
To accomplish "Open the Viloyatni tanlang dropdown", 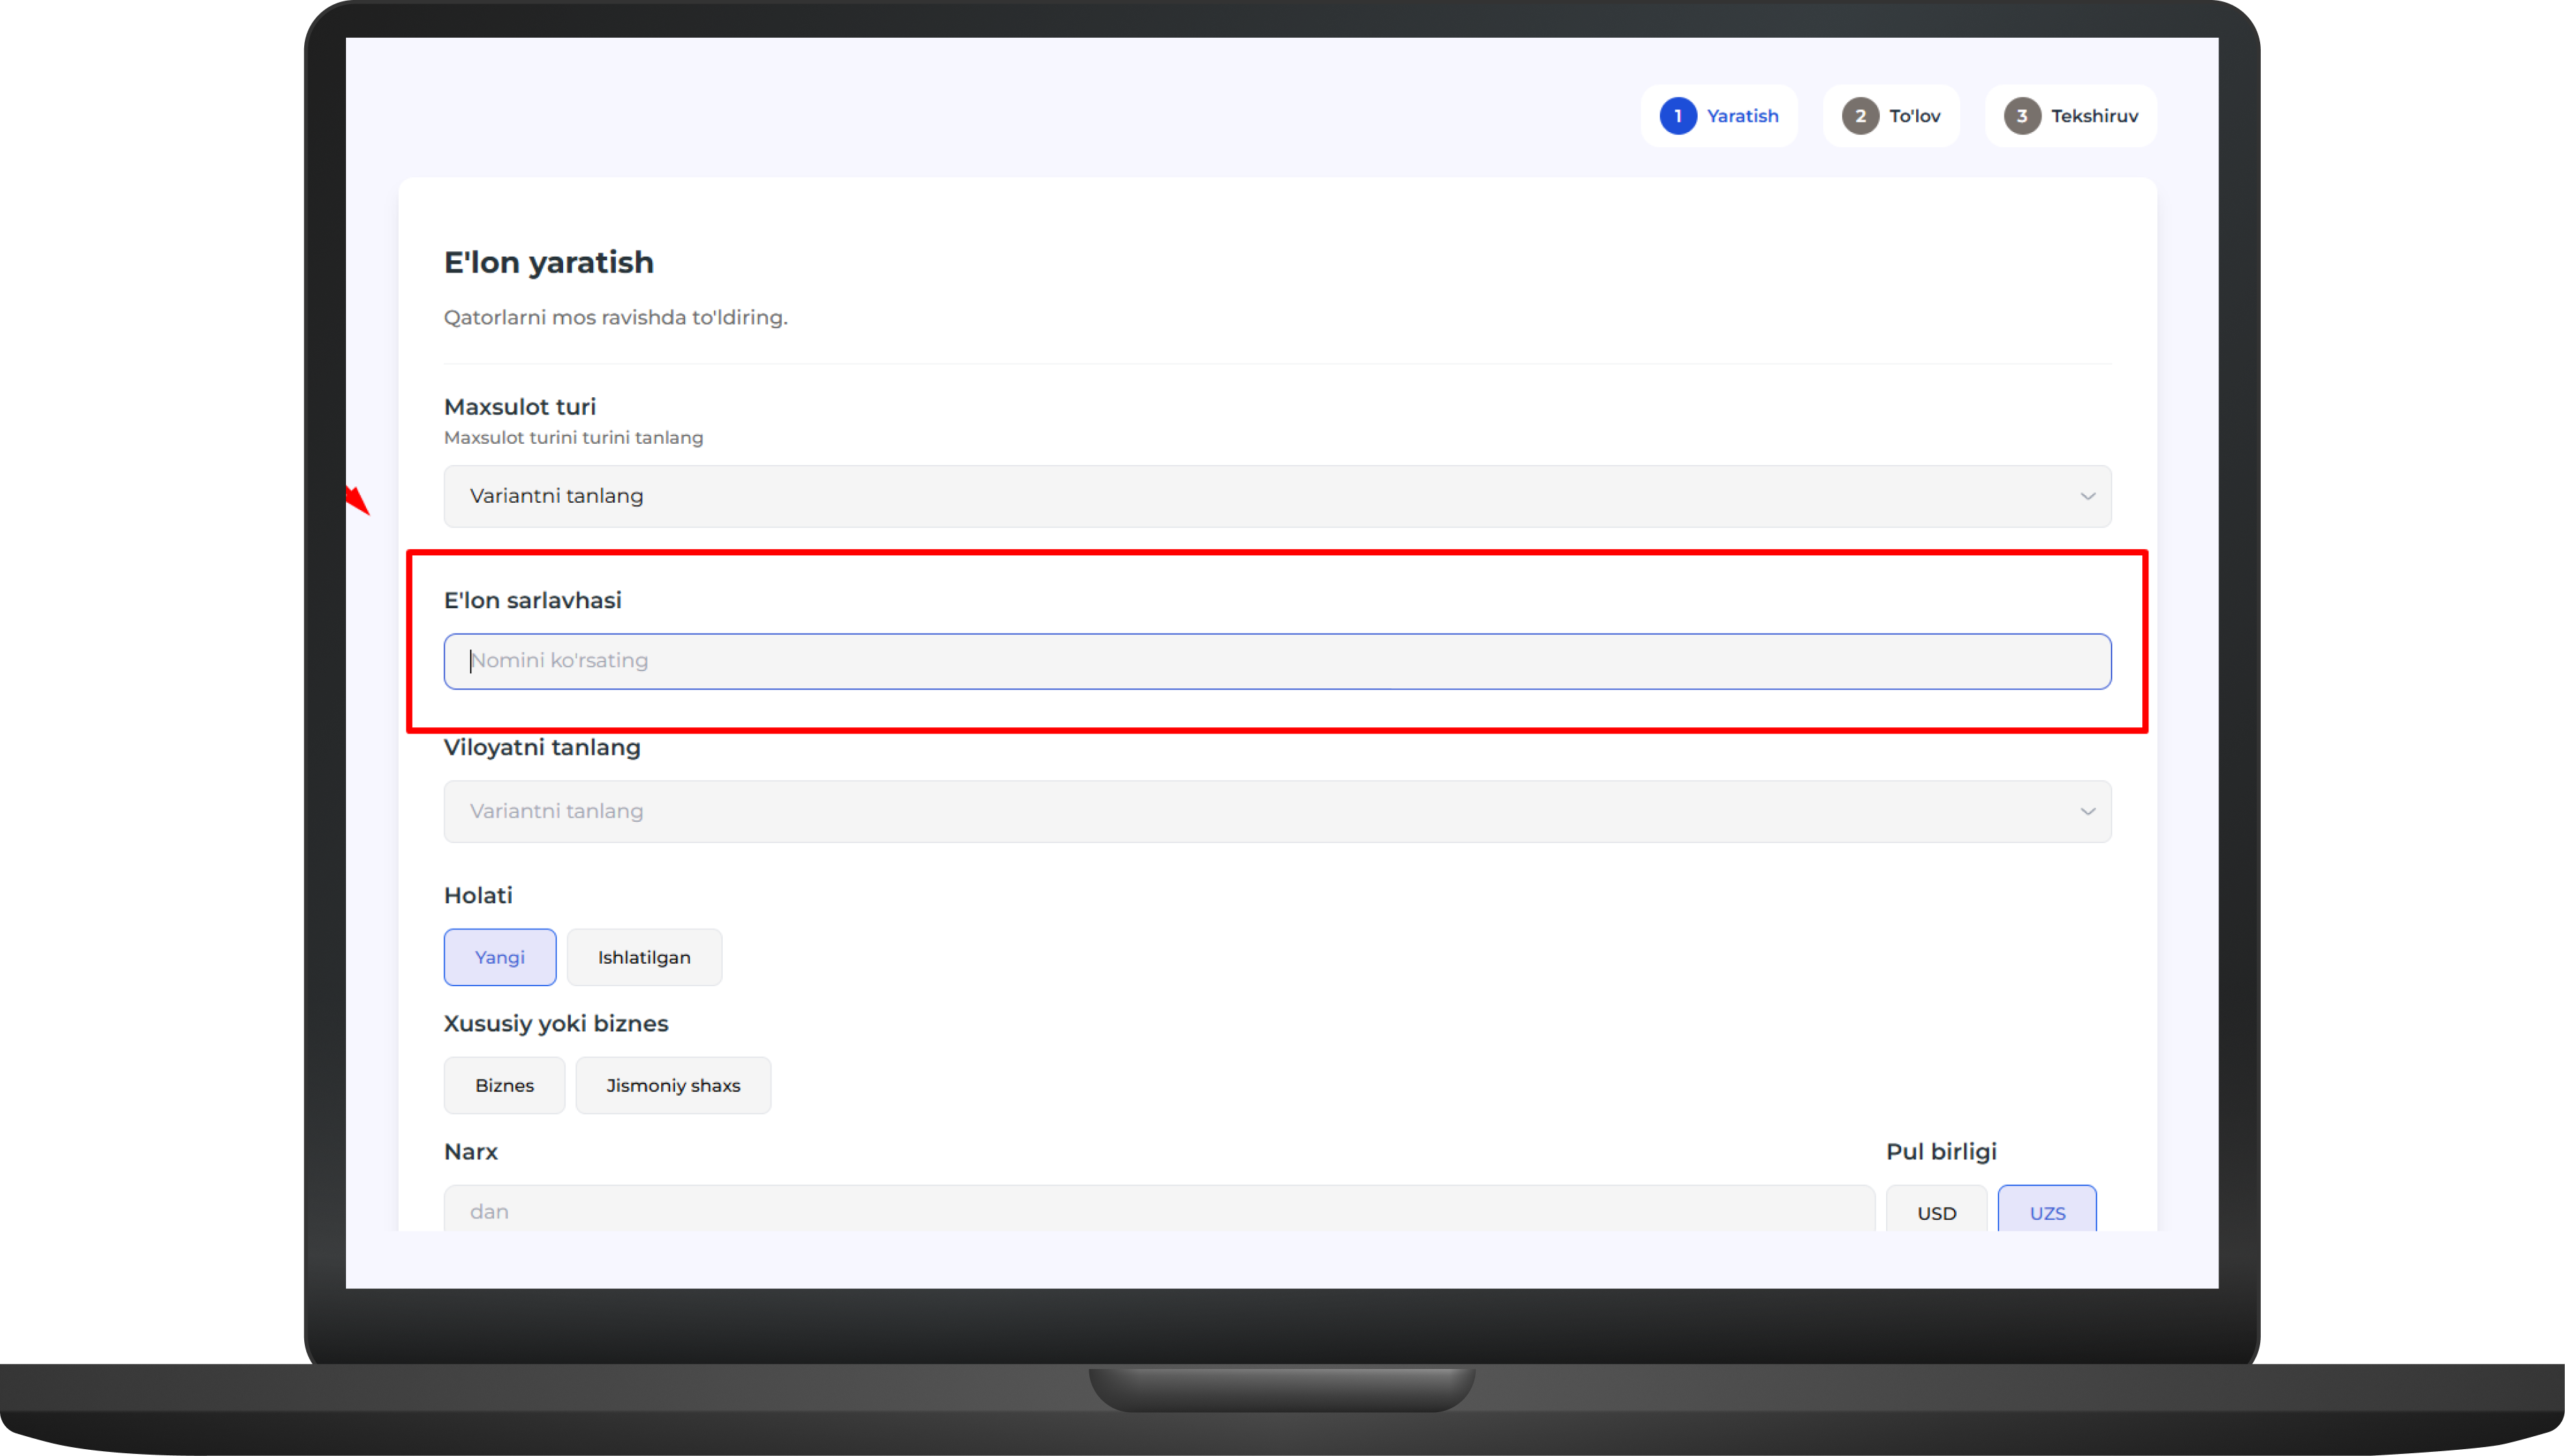I will [x=1276, y=811].
